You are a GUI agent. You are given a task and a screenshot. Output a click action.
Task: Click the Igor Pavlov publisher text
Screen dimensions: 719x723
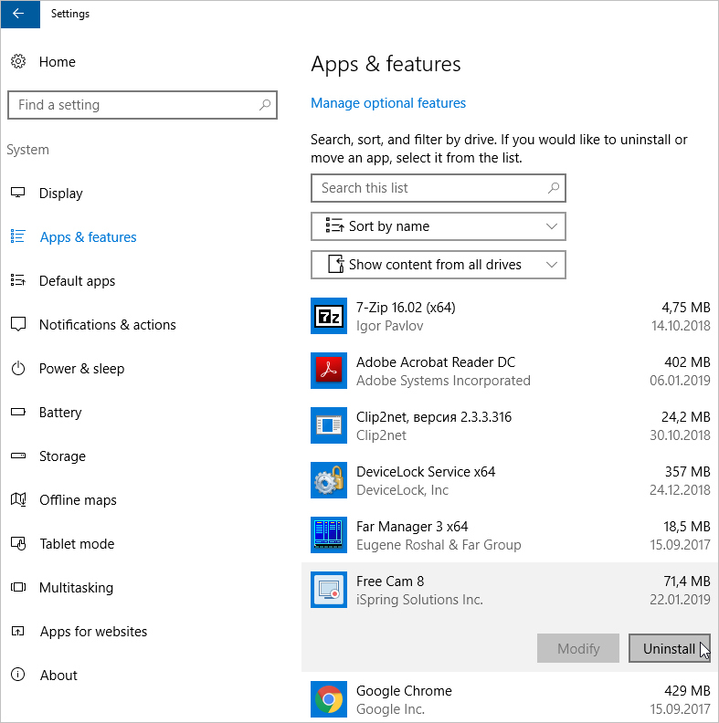(389, 326)
